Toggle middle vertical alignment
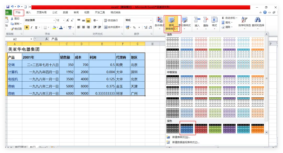The image size is (283, 153). tap(83, 20)
